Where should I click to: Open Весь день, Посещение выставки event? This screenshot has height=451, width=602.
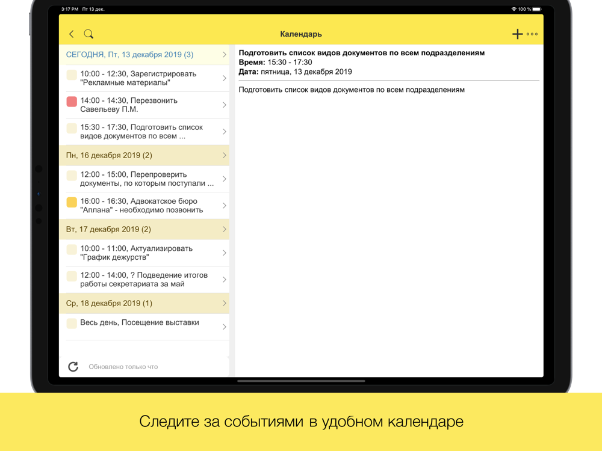(144, 327)
